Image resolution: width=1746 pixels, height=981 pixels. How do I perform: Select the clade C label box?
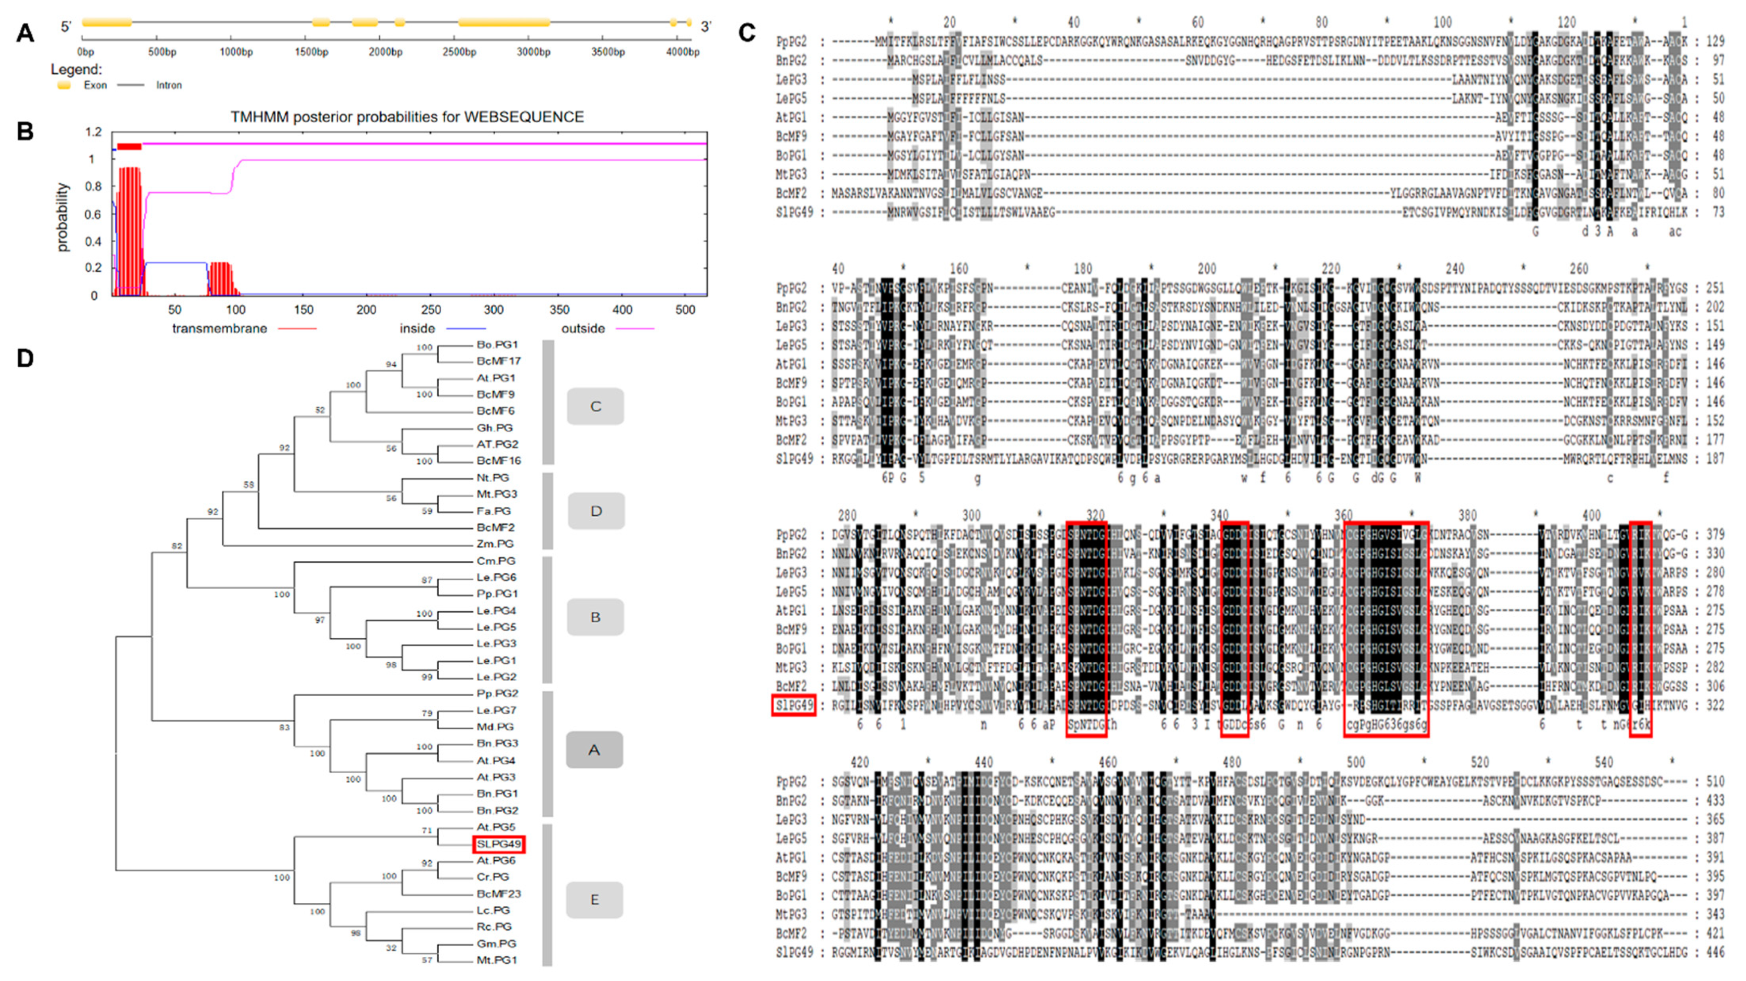pyautogui.click(x=595, y=406)
